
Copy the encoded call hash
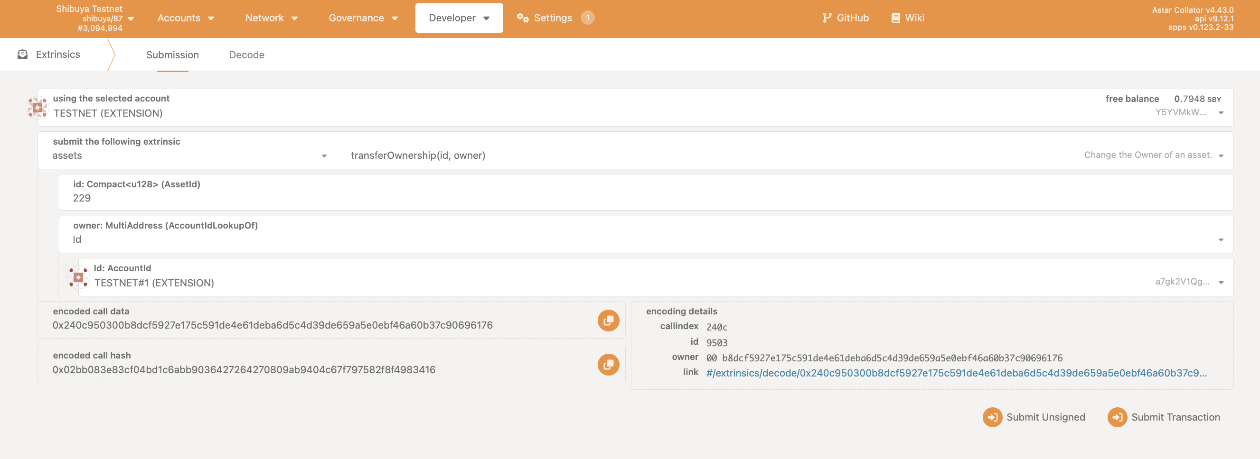(x=608, y=365)
